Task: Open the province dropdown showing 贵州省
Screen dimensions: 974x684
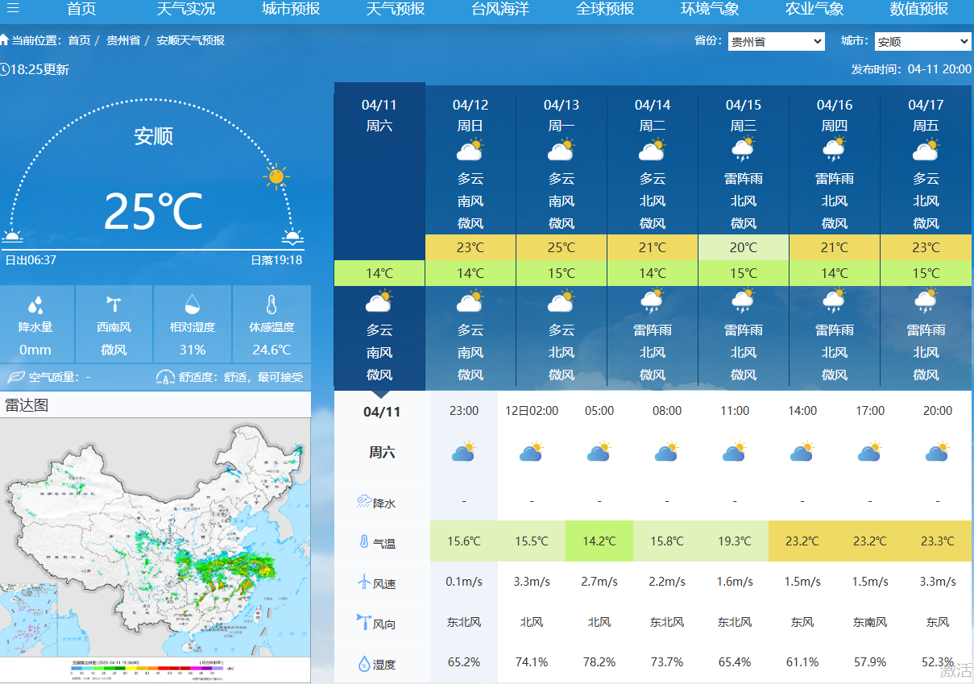Action: (x=776, y=42)
